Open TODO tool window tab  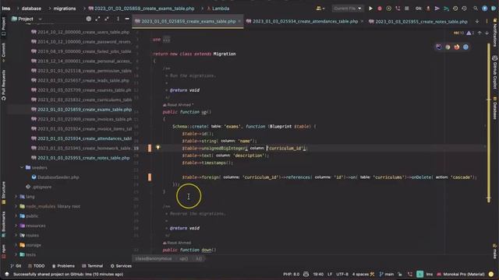click(36, 266)
